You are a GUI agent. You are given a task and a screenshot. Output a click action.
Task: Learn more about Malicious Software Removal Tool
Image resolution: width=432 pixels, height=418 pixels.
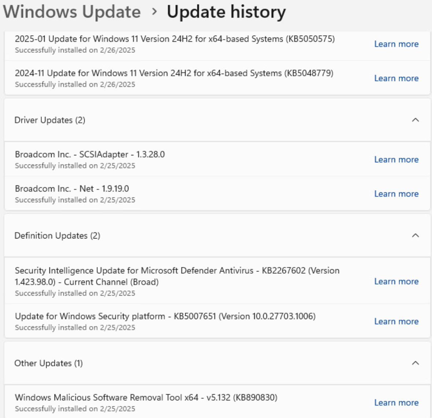click(x=396, y=403)
